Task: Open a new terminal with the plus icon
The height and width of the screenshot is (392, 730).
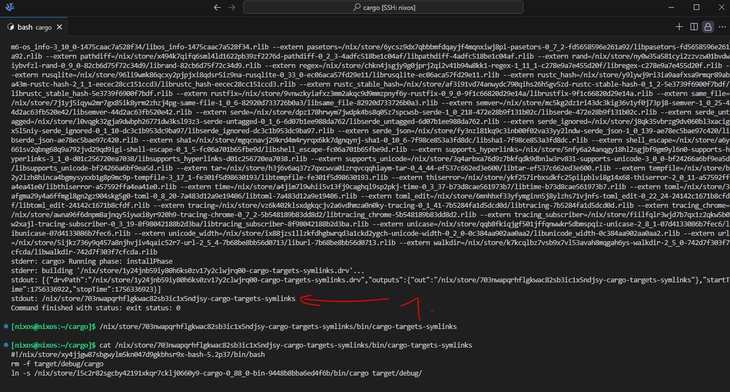Action: click(678, 27)
